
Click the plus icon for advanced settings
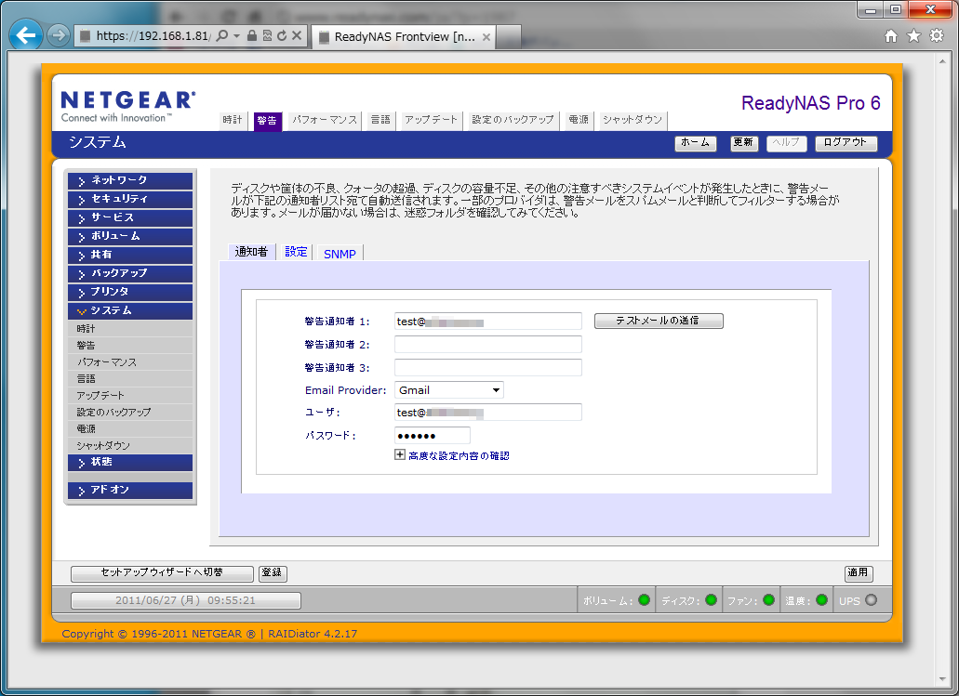(400, 455)
